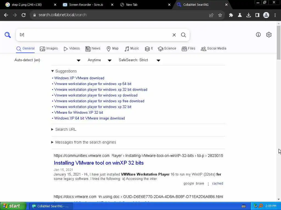
Task: Open cached version of first result
Action: 218,183
